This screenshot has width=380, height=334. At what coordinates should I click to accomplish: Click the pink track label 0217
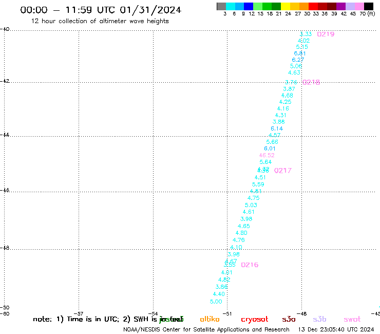pos(283,171)
